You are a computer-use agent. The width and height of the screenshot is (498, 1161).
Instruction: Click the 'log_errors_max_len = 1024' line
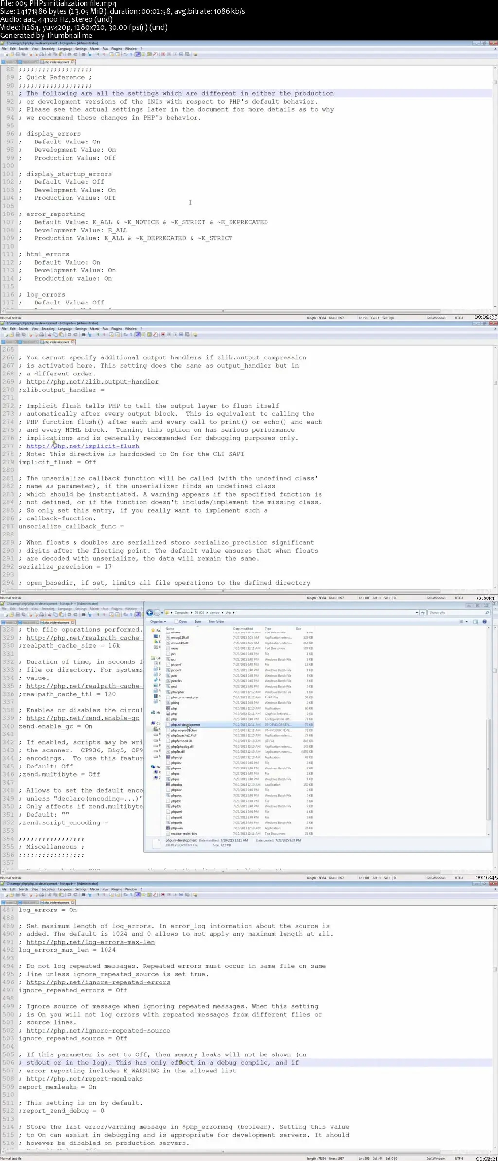67,950
